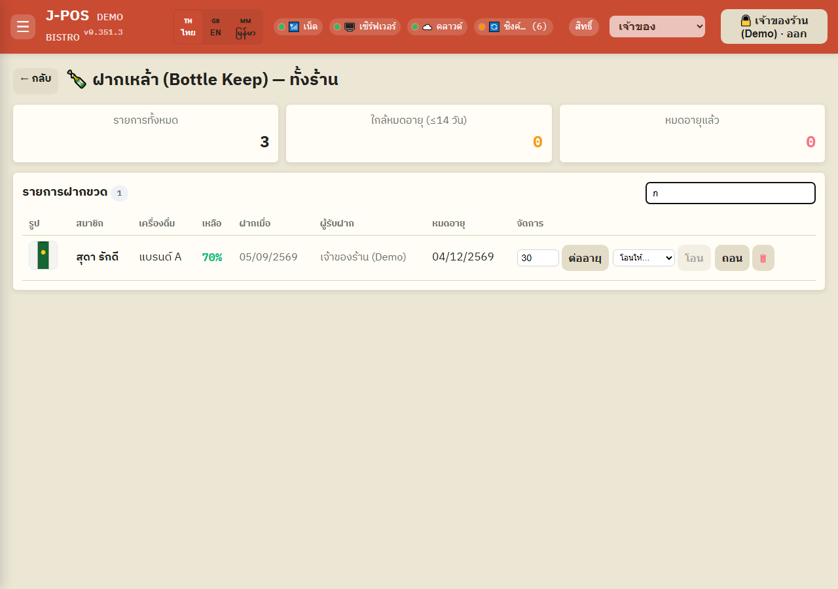Click the 70% remaining value

[x=212, y=257]
